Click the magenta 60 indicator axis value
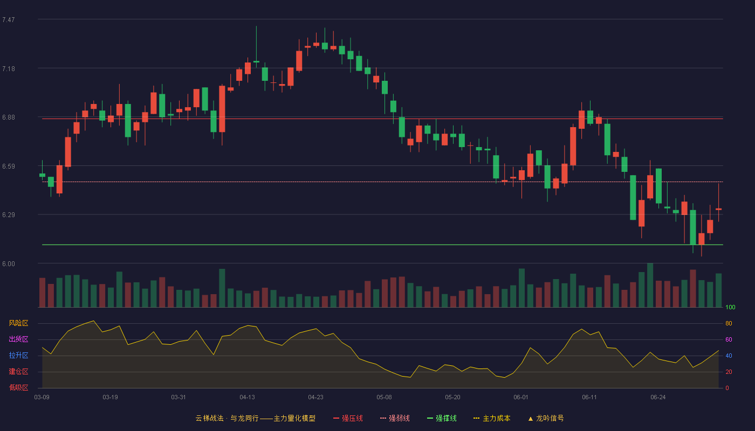 [x=729, y=340]
